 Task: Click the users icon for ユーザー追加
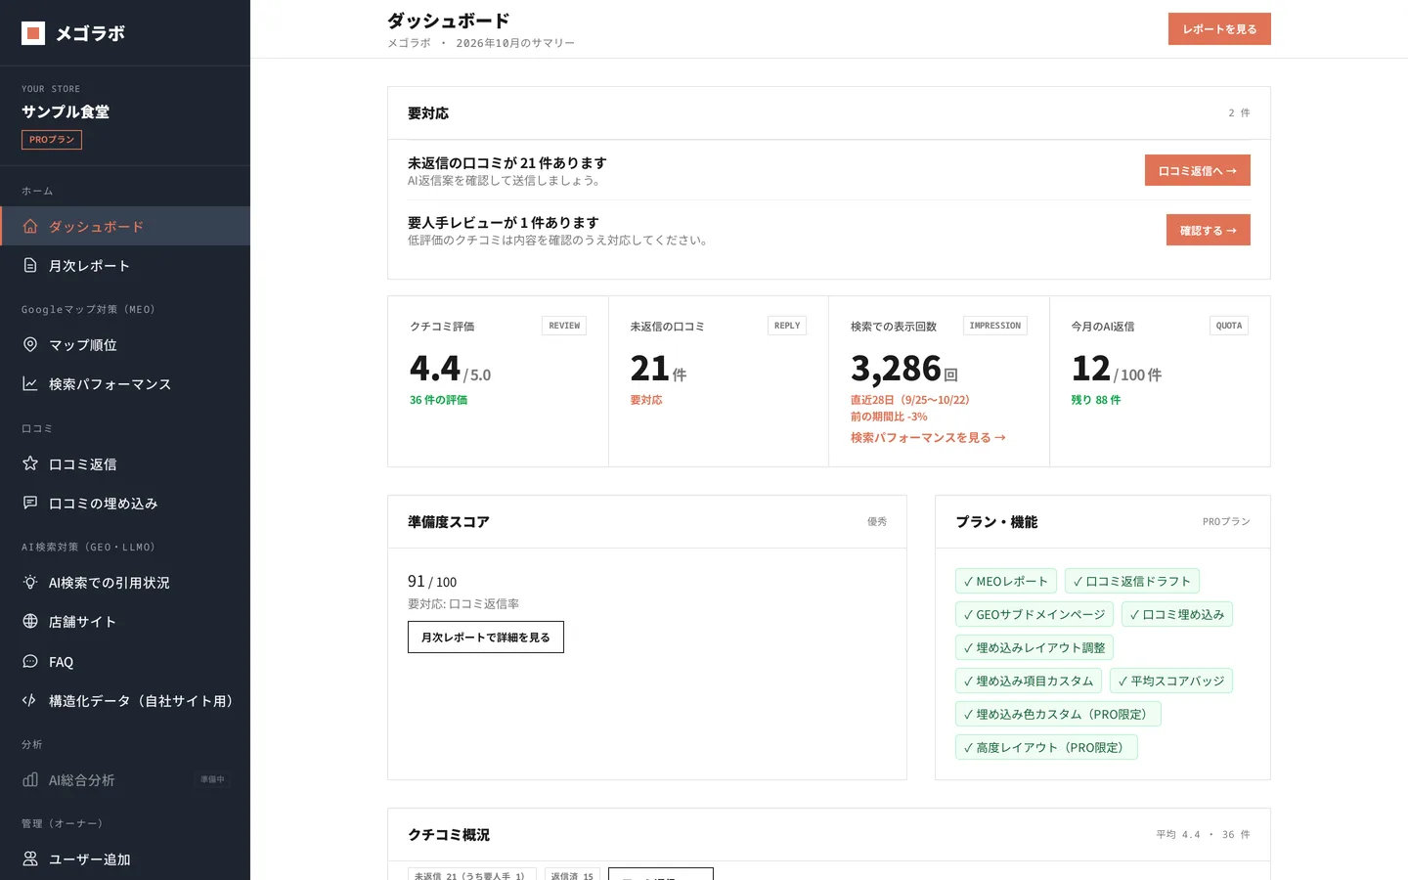(30, 858)
